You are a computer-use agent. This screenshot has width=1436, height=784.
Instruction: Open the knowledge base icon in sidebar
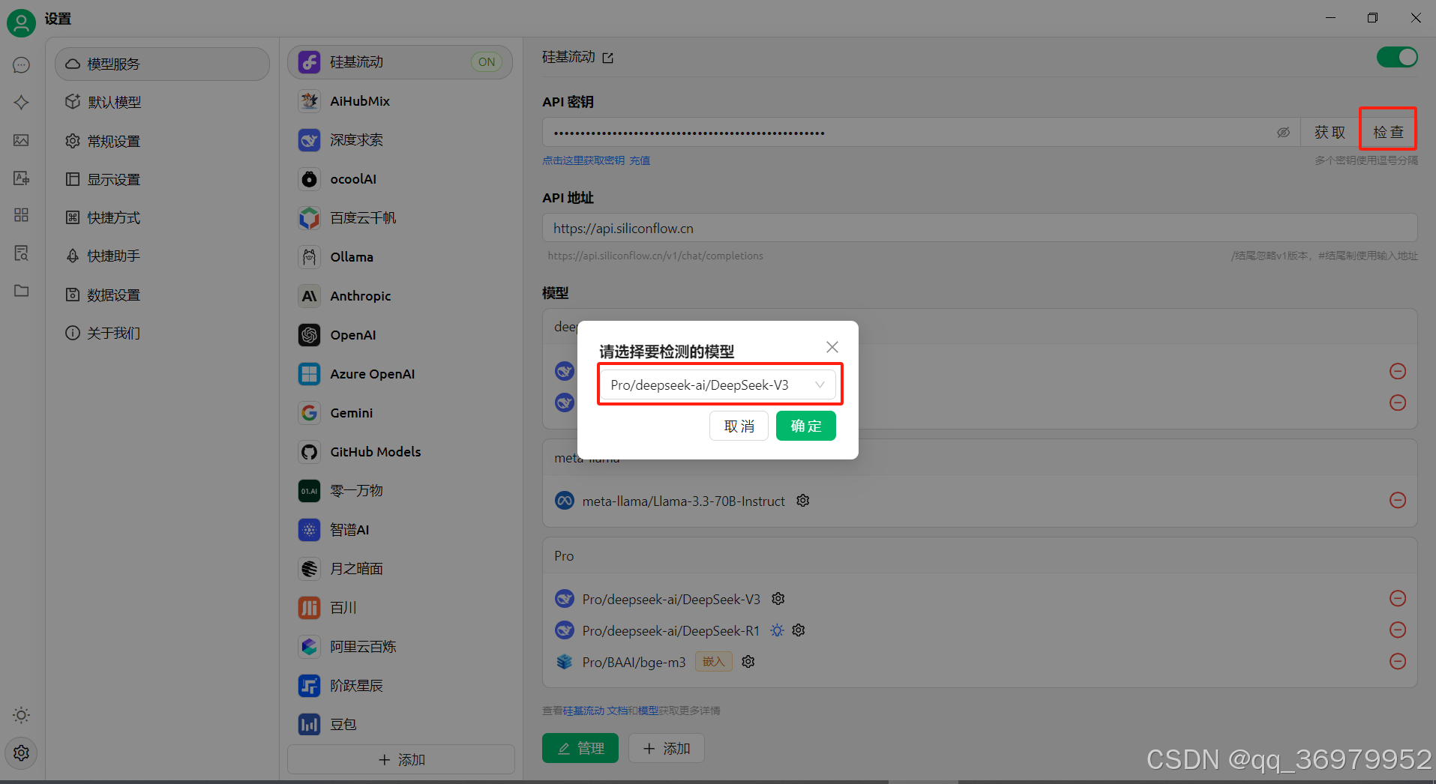pos(21,253)
